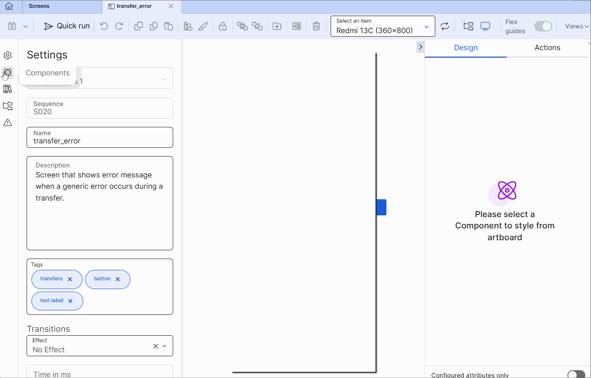Undo the last action
The image size is (591, 378).
(104, 26)
